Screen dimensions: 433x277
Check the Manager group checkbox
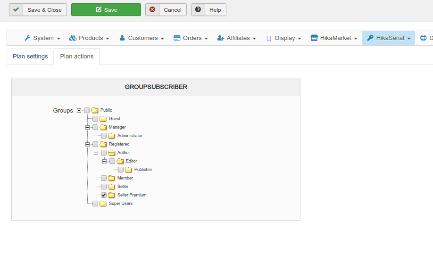pyautogui.click(x=95, y=127)
